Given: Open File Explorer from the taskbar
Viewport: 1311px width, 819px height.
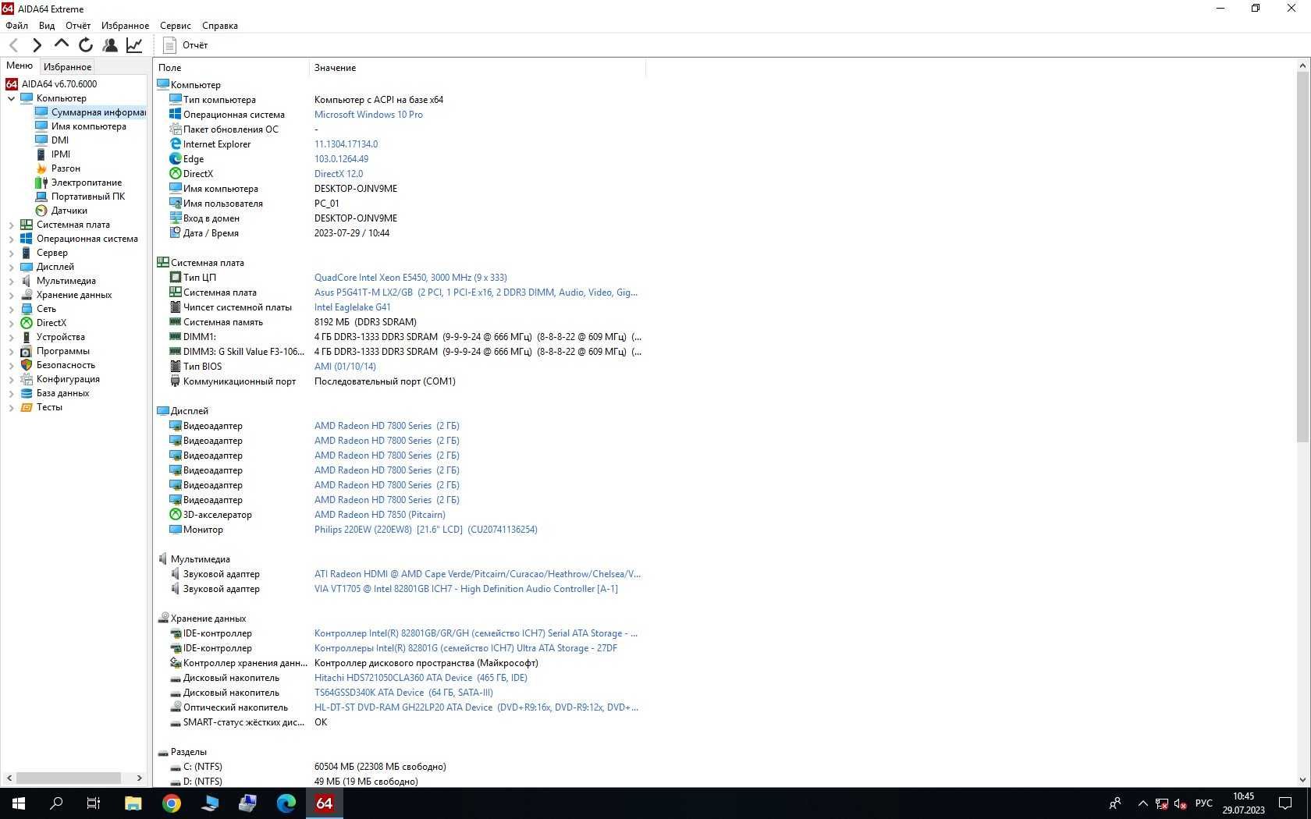Looking at the screenshot, I should [133, 803].
